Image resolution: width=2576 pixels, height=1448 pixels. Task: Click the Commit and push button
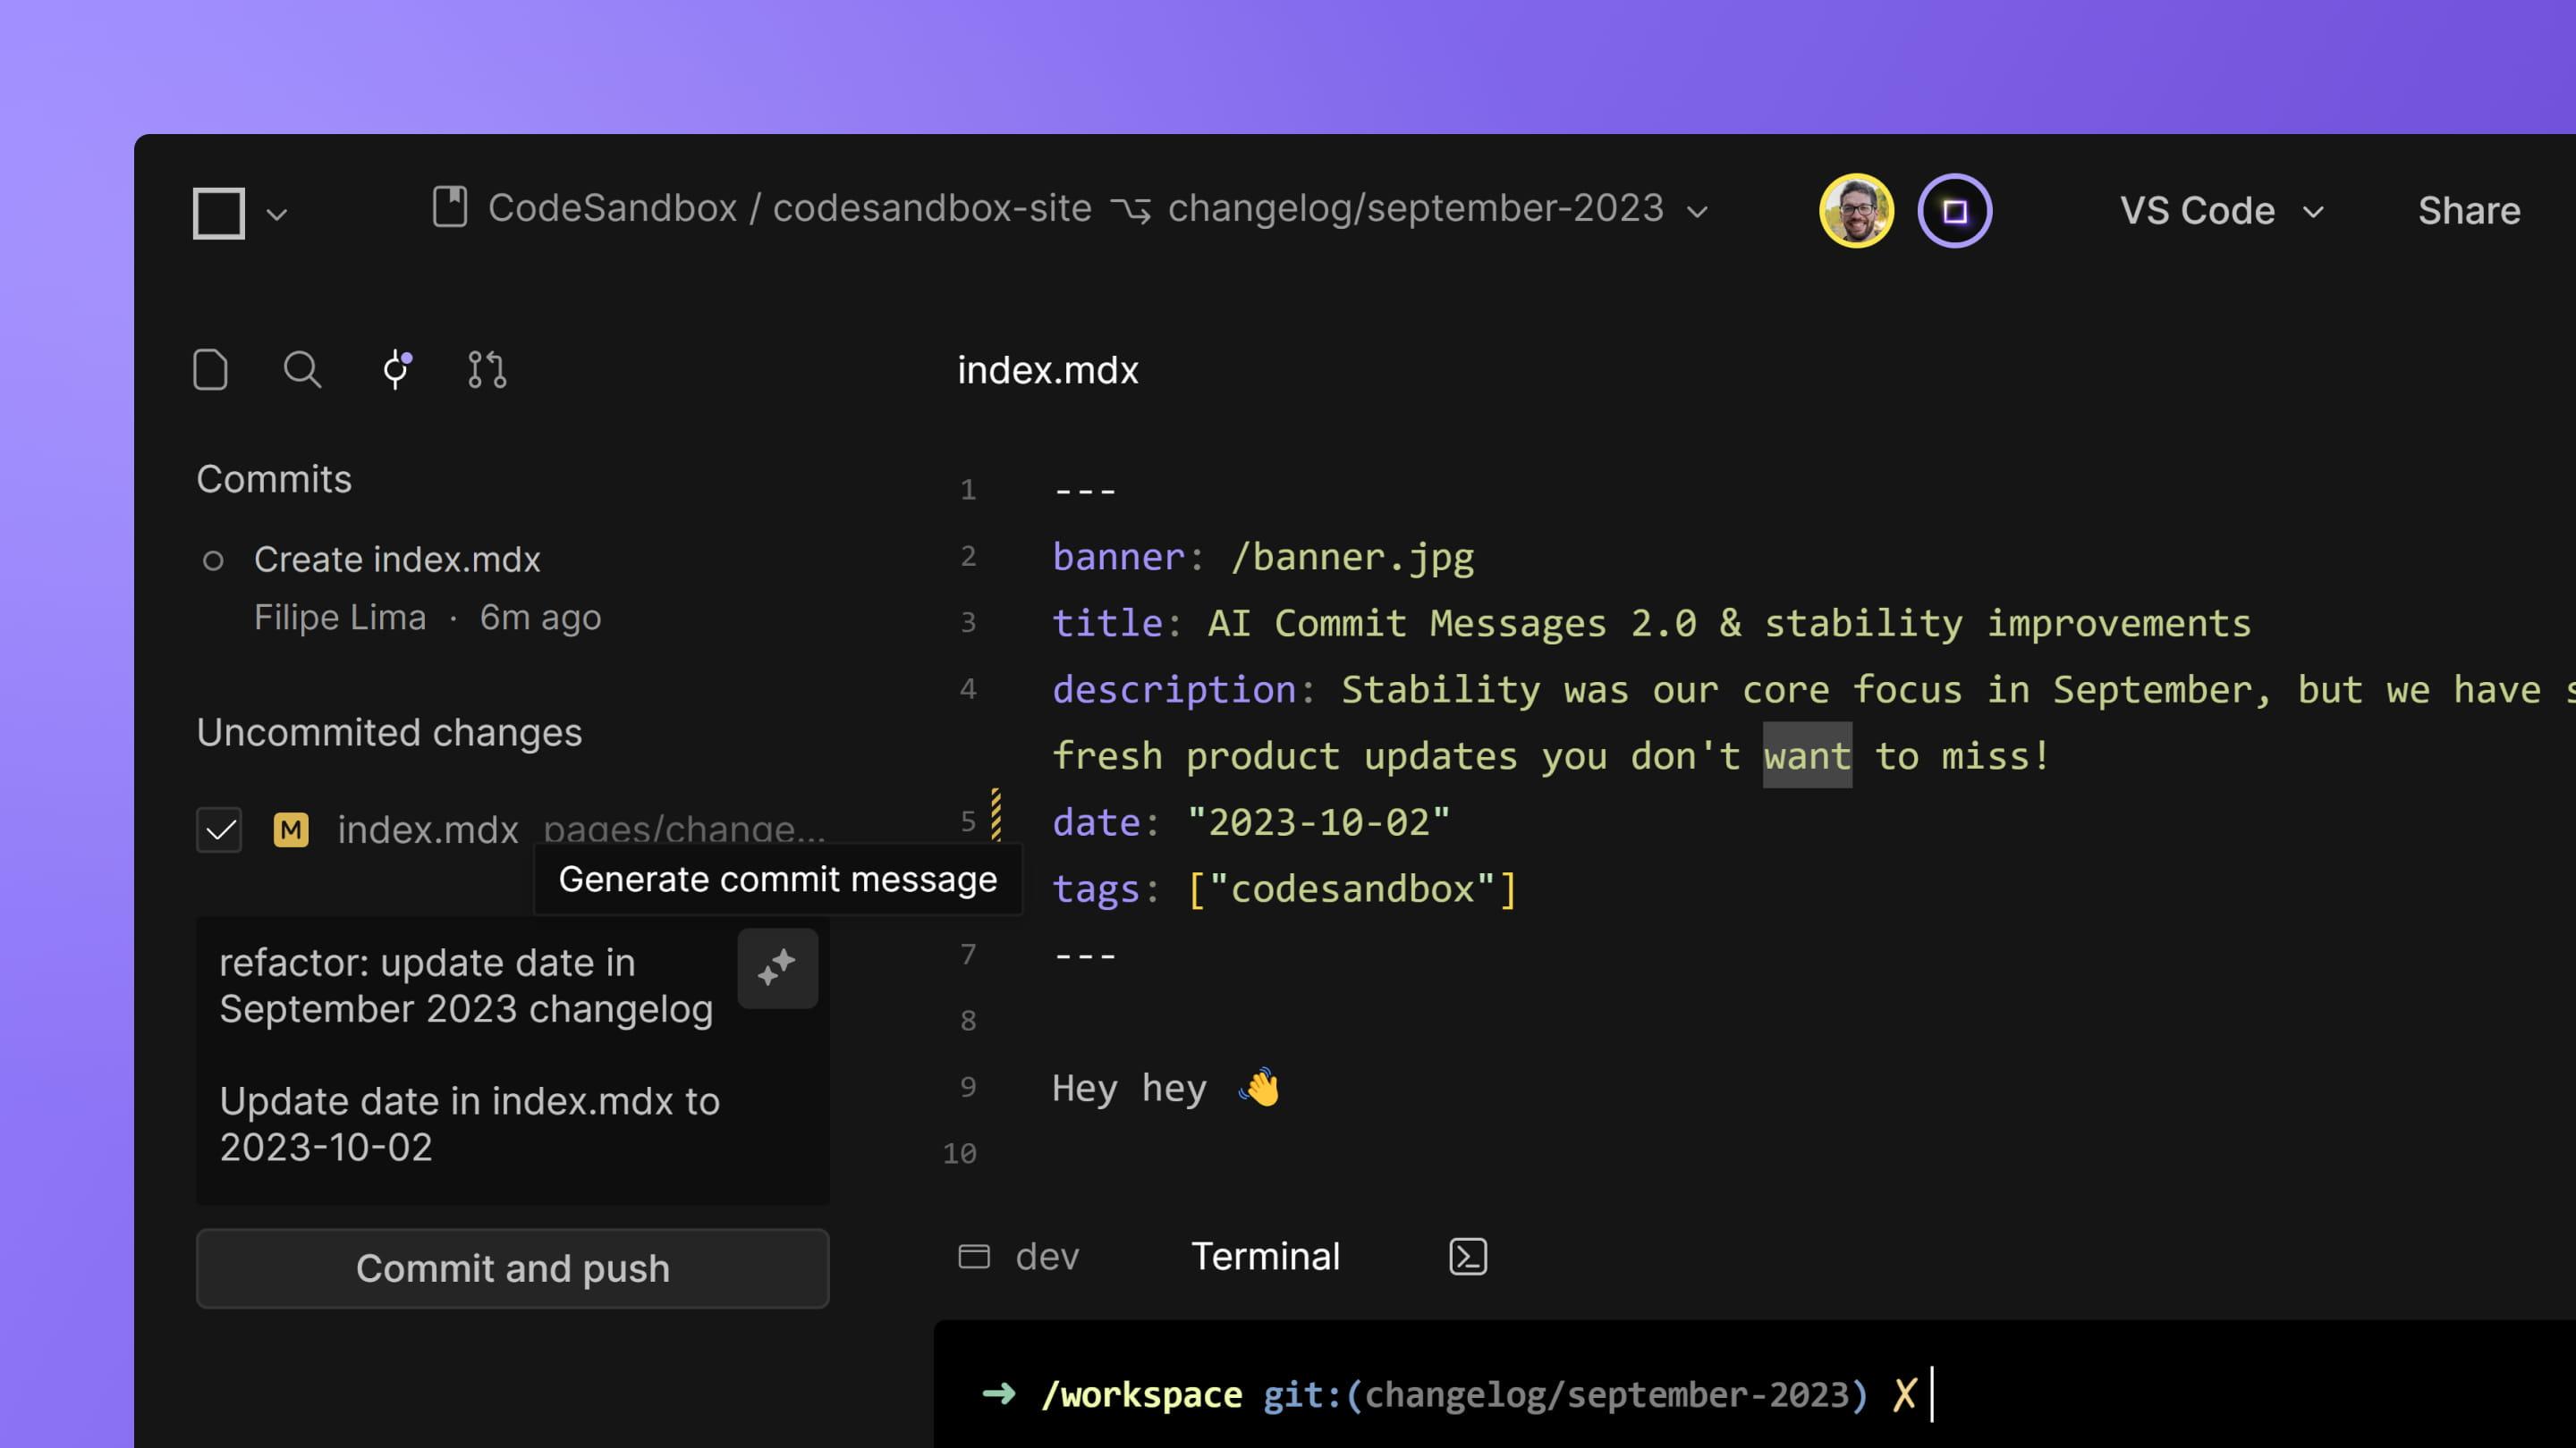(512, 1268)
